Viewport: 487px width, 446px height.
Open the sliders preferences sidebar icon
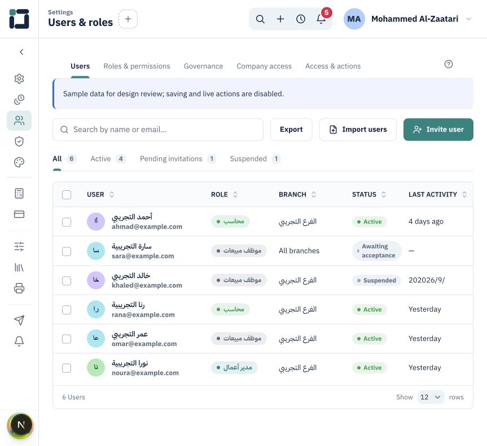[x=19, y=247]
